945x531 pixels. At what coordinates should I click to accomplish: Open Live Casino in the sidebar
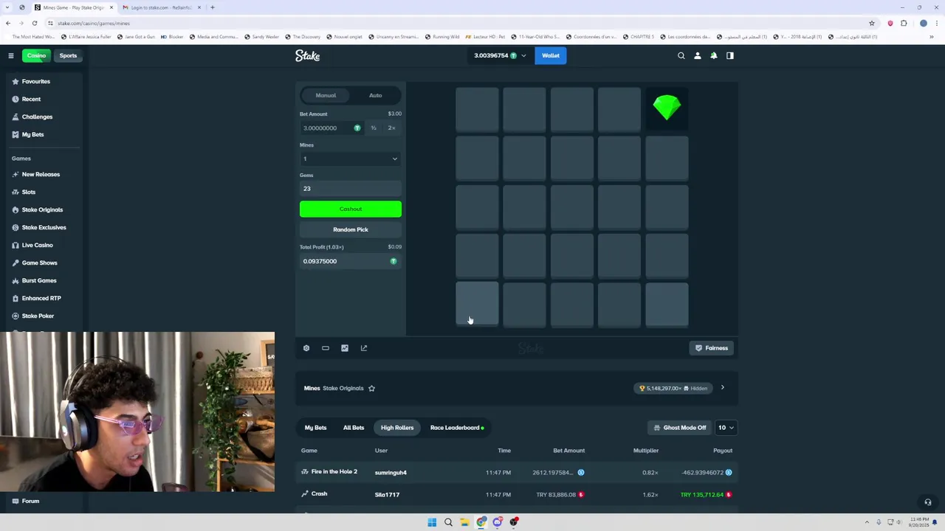[37, 245]
